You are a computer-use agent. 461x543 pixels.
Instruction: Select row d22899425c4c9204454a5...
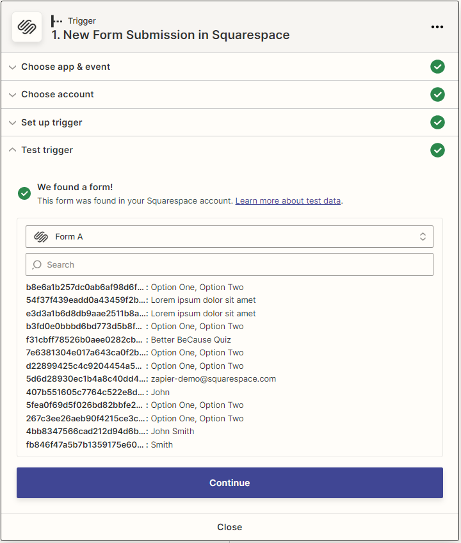[x=134, y=366]
